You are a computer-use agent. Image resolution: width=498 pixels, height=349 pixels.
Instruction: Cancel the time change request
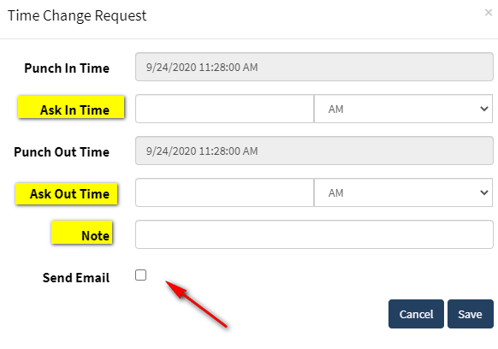tap(416, 314)
